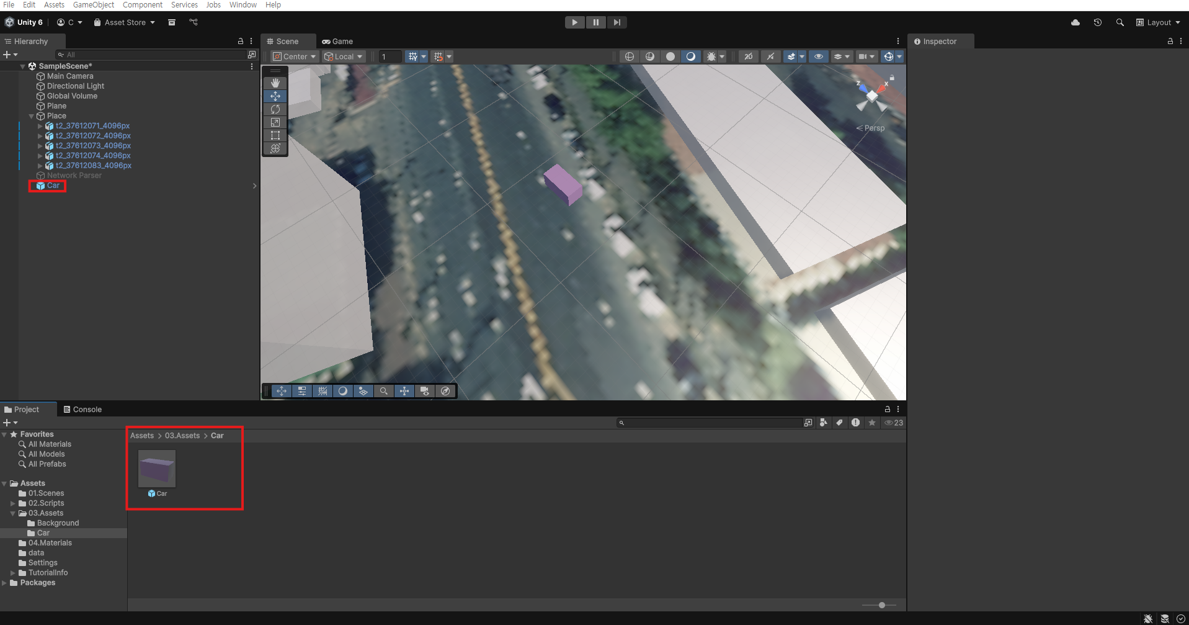Click Search by Log Type icon
This screenshot has height=625, width=1189.
click(x=856, y=423)
